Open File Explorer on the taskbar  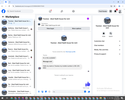click(x=101, y=98)
